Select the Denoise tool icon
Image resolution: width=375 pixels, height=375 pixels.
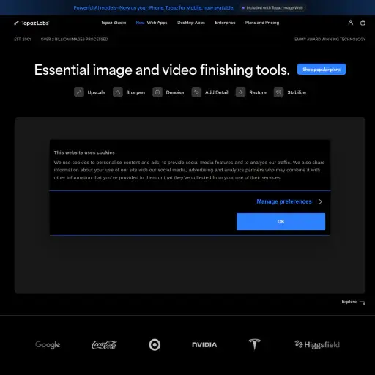[157, 92]
